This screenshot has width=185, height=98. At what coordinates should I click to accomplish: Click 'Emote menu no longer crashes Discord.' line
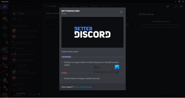pos(82,78)
